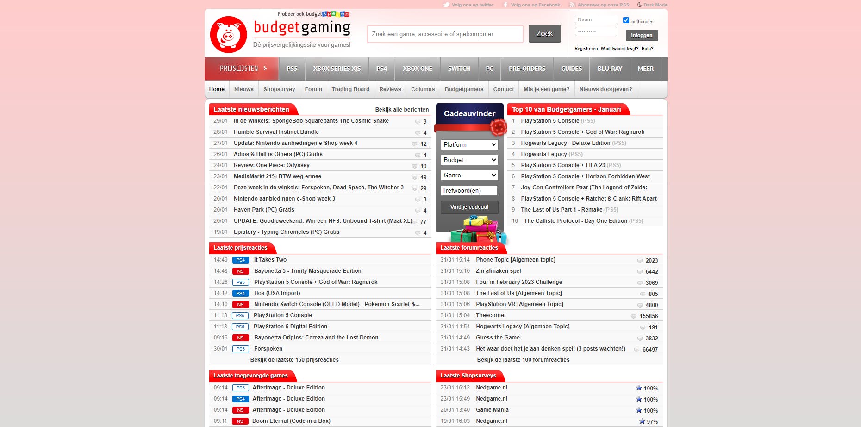Click the gift boxes image in Cadeauvinder

pos(478,230)
